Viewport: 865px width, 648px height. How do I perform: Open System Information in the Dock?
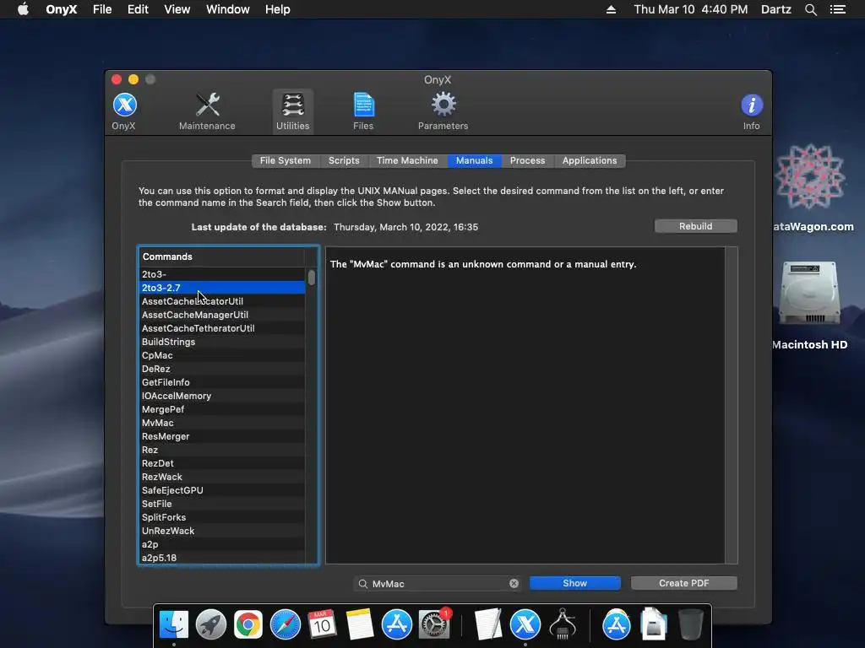563,625
